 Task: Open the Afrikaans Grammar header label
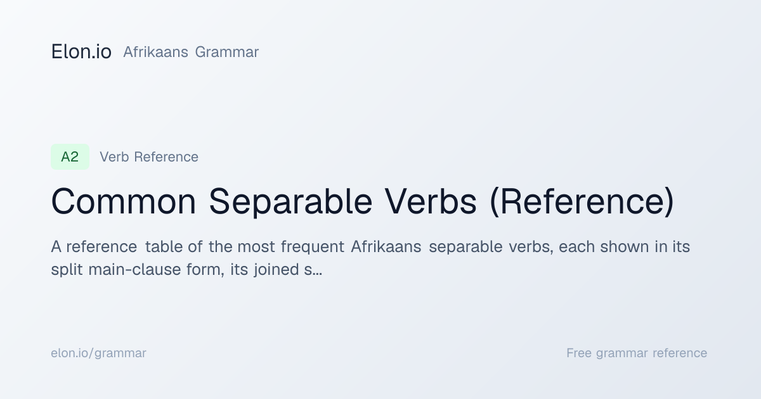[191, 52]
